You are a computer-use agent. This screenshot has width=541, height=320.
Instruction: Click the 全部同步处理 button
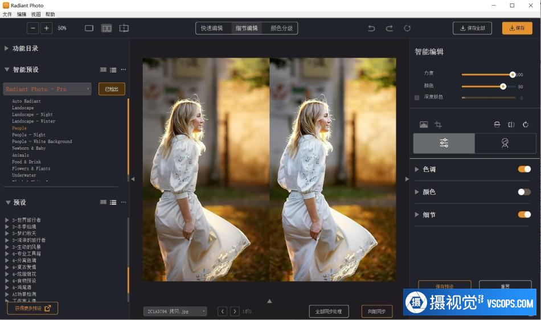point(329,311)
